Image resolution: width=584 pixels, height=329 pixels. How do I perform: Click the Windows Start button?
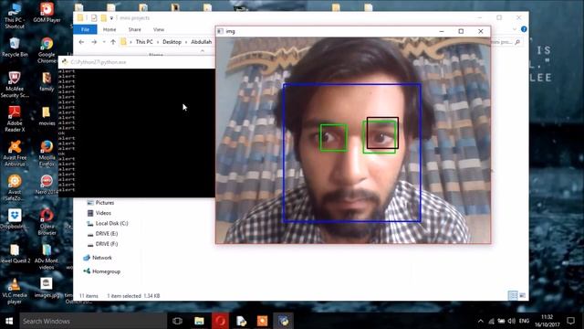(x=9, y=321)
